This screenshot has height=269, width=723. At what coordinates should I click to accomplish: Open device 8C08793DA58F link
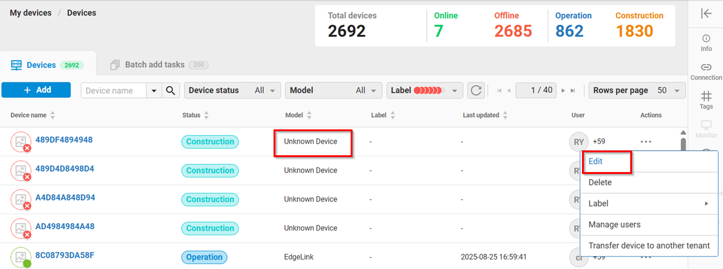[x=64, y=255]
